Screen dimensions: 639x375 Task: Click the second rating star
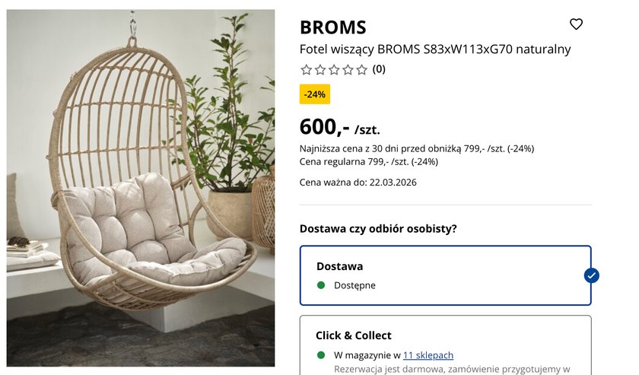point(320,70)
